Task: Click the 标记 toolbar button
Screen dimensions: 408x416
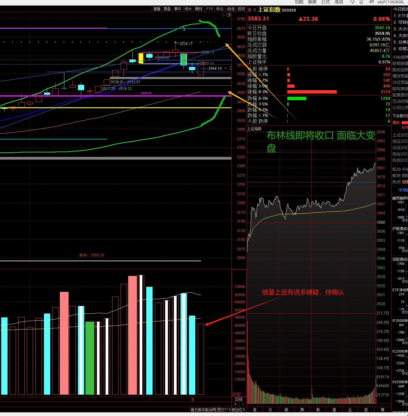Action: pos(220,9)
